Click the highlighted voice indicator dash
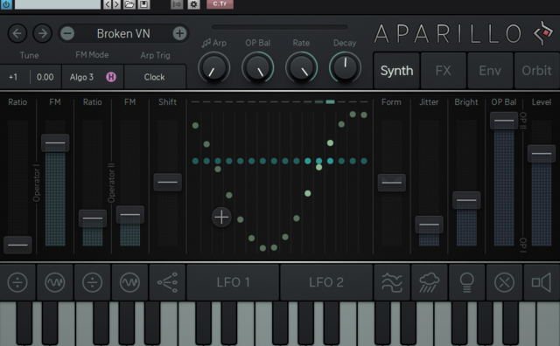The height and width of the screenshot is (346, 560). coord(331,102)
